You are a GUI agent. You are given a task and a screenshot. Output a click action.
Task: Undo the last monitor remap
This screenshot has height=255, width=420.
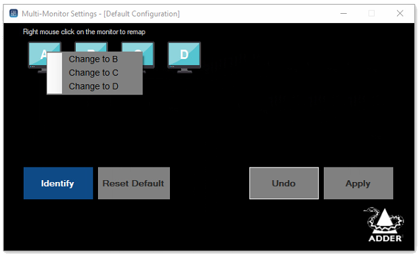pos(284,183)
